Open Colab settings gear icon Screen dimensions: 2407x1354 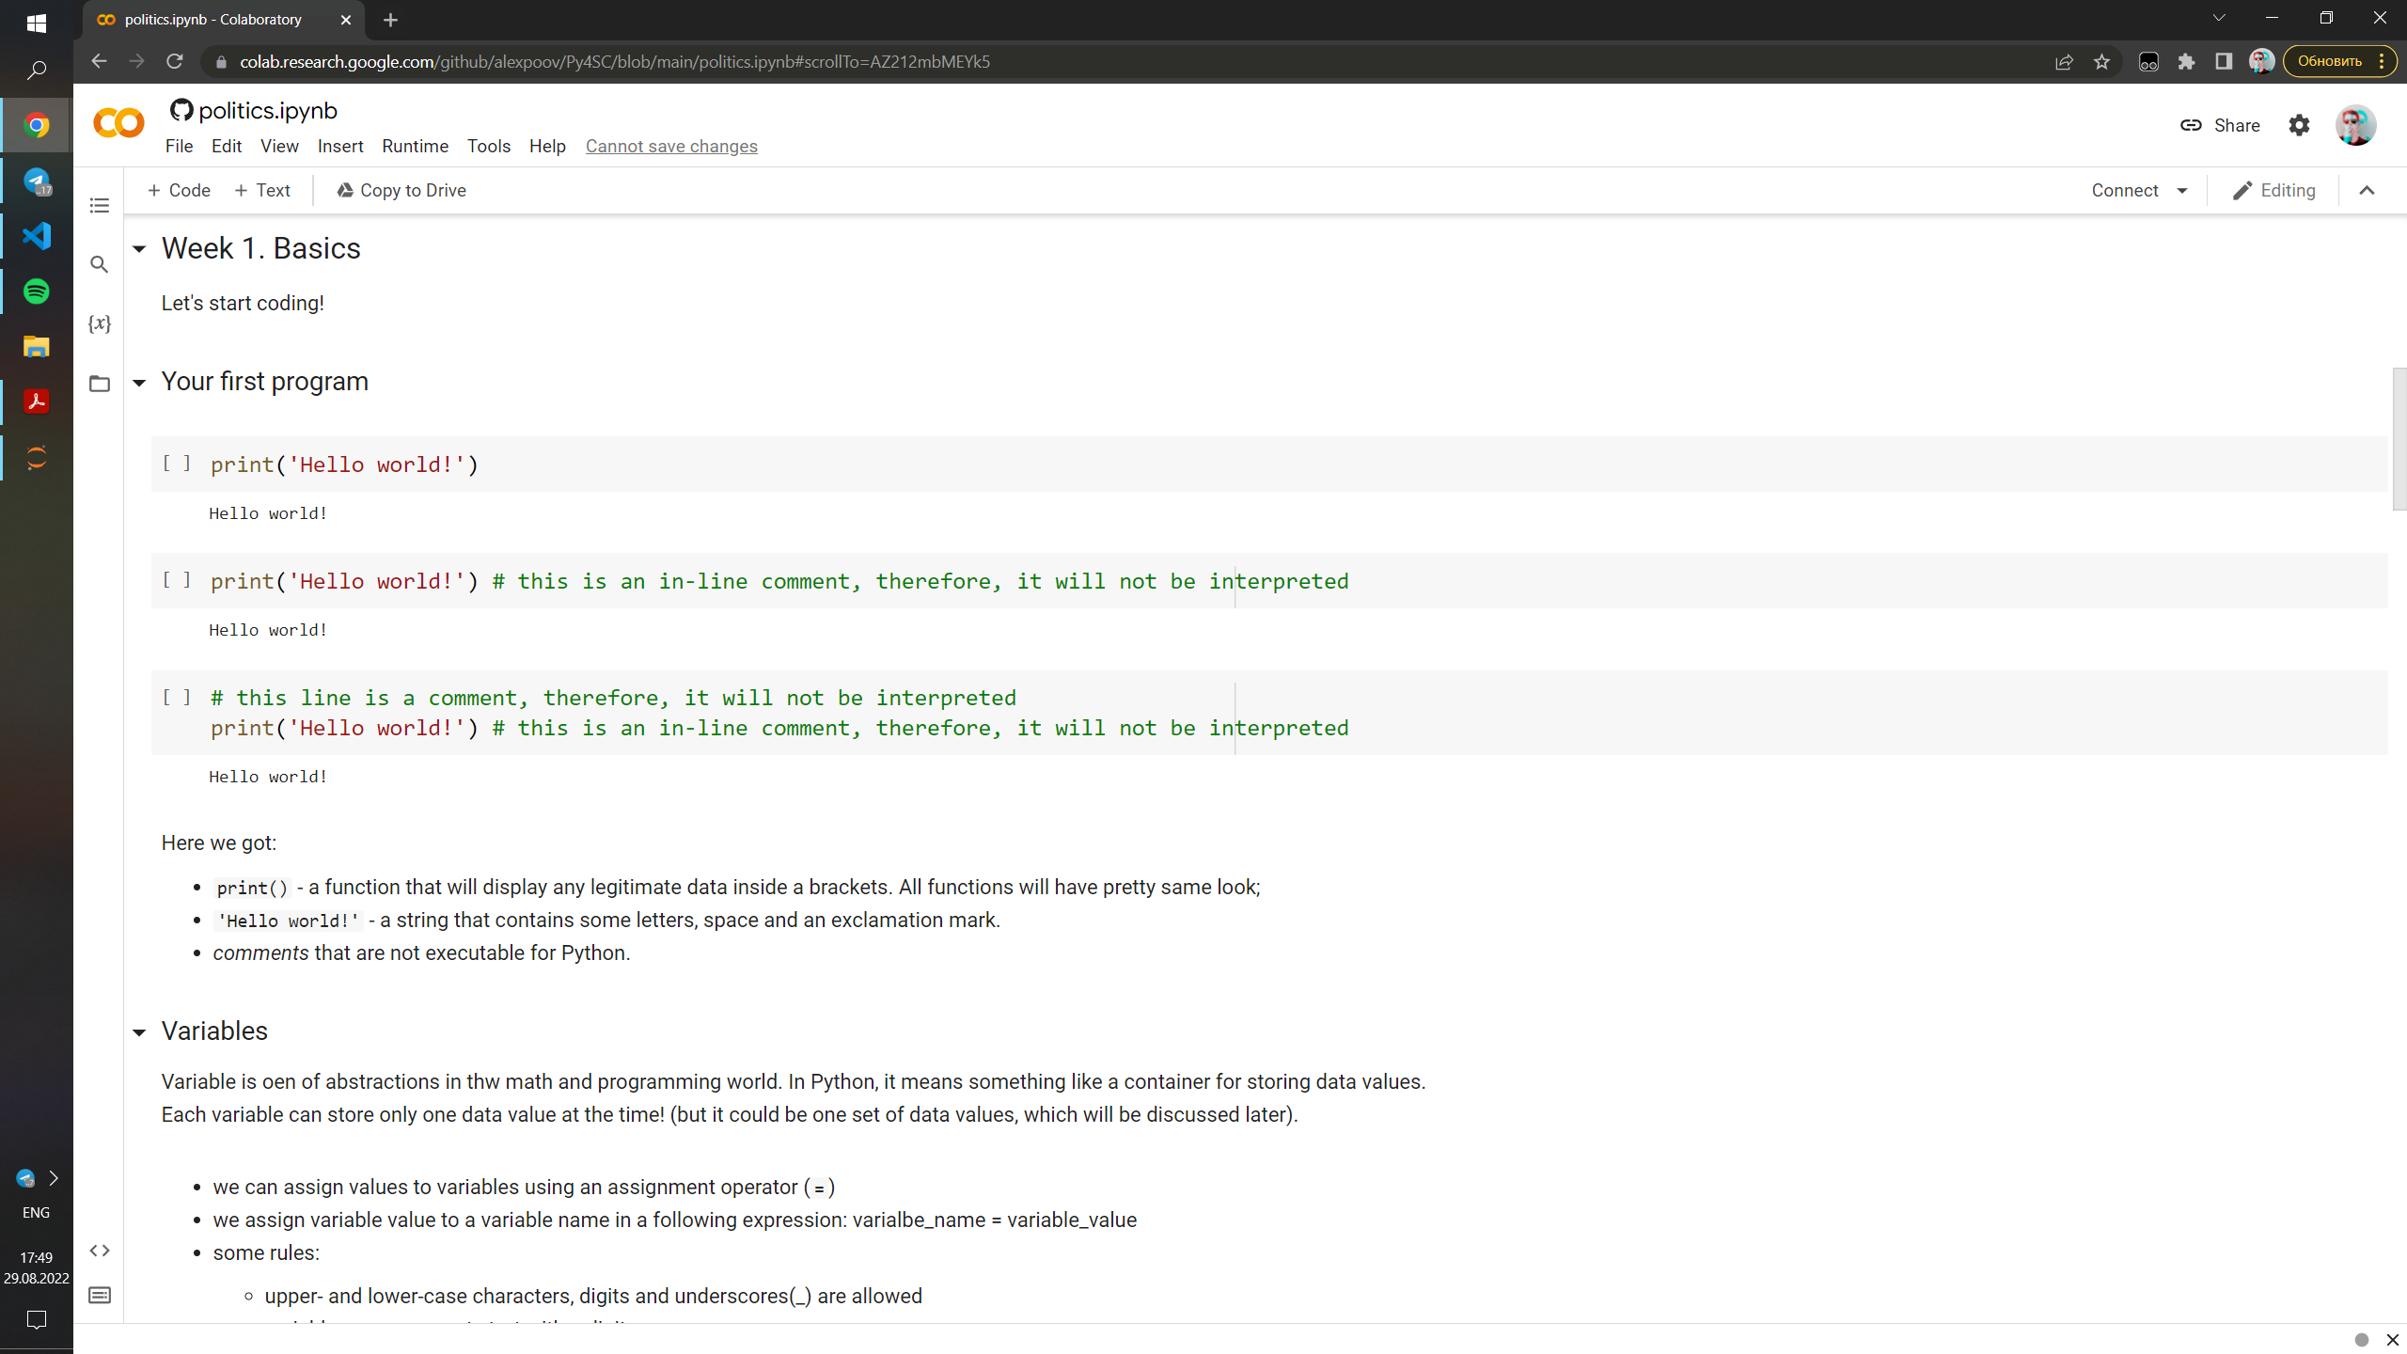click(2299, 125)
